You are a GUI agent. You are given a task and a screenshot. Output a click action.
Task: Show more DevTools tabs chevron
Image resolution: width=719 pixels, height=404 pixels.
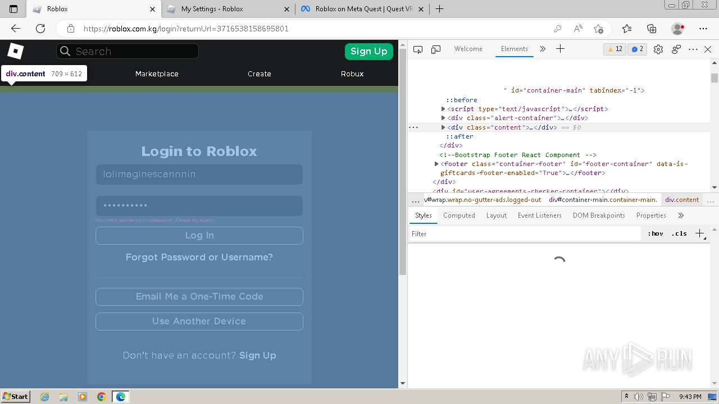(543, 49)
